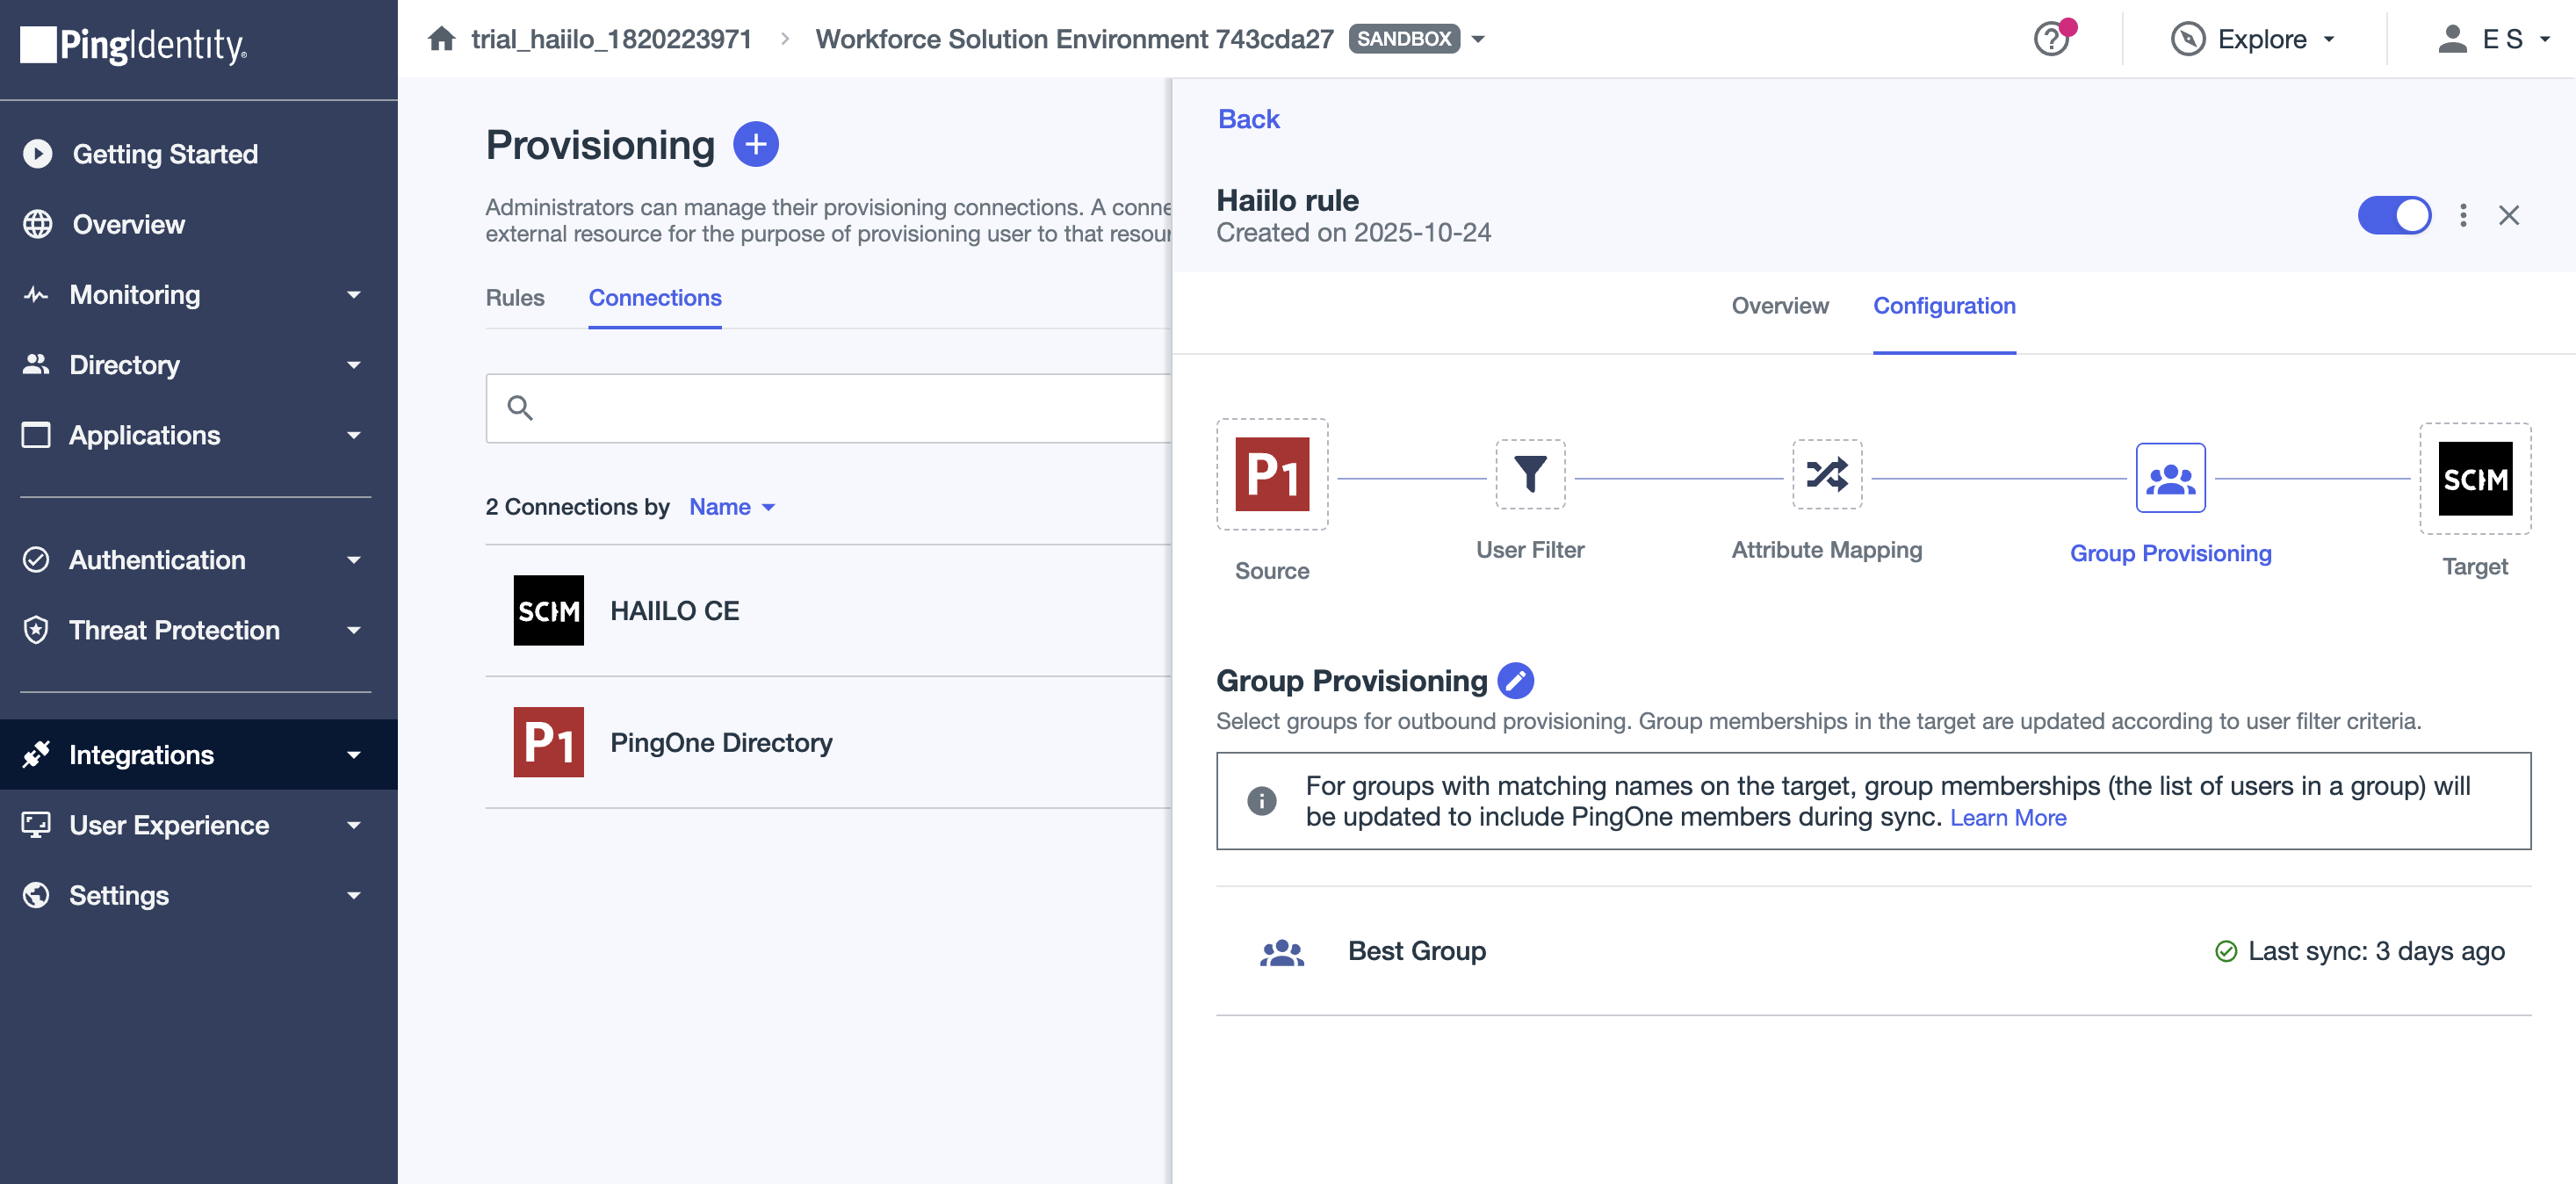Click the Explore compass icon
Image resolution: width=2576 pixels, height=1184 pixels.
(2188, 39)
